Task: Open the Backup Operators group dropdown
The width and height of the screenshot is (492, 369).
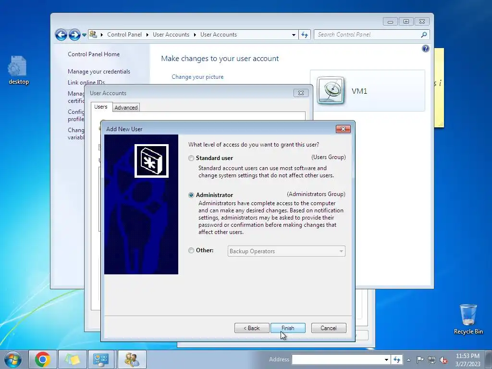Action: pyautogui.click(x=286, y=251)
